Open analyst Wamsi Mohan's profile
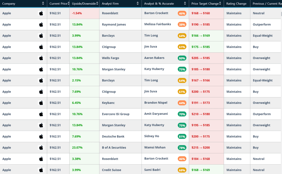This screenshot has width=282, height=174. click(155, 148)
